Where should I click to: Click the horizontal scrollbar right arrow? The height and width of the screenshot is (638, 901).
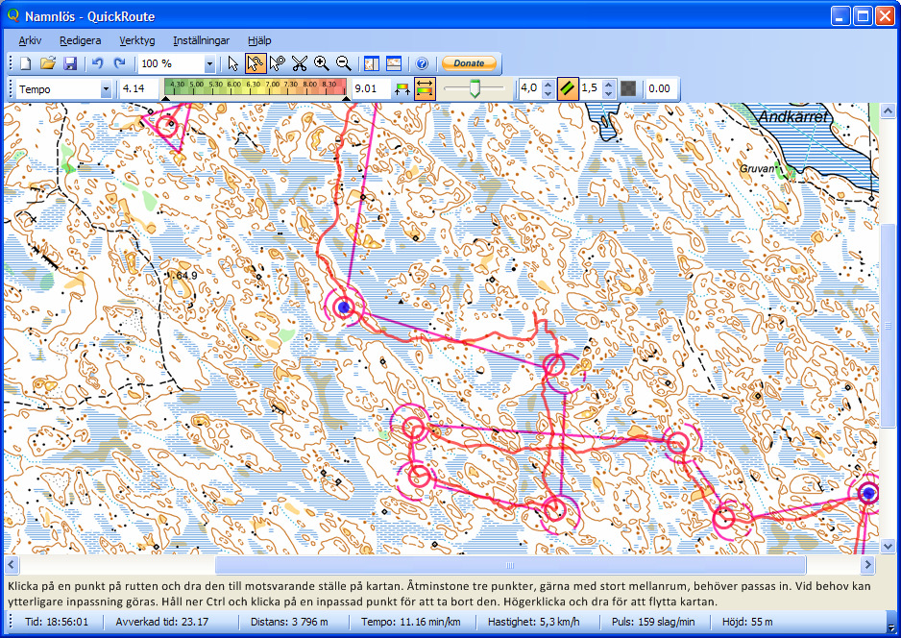coord(867,565)
